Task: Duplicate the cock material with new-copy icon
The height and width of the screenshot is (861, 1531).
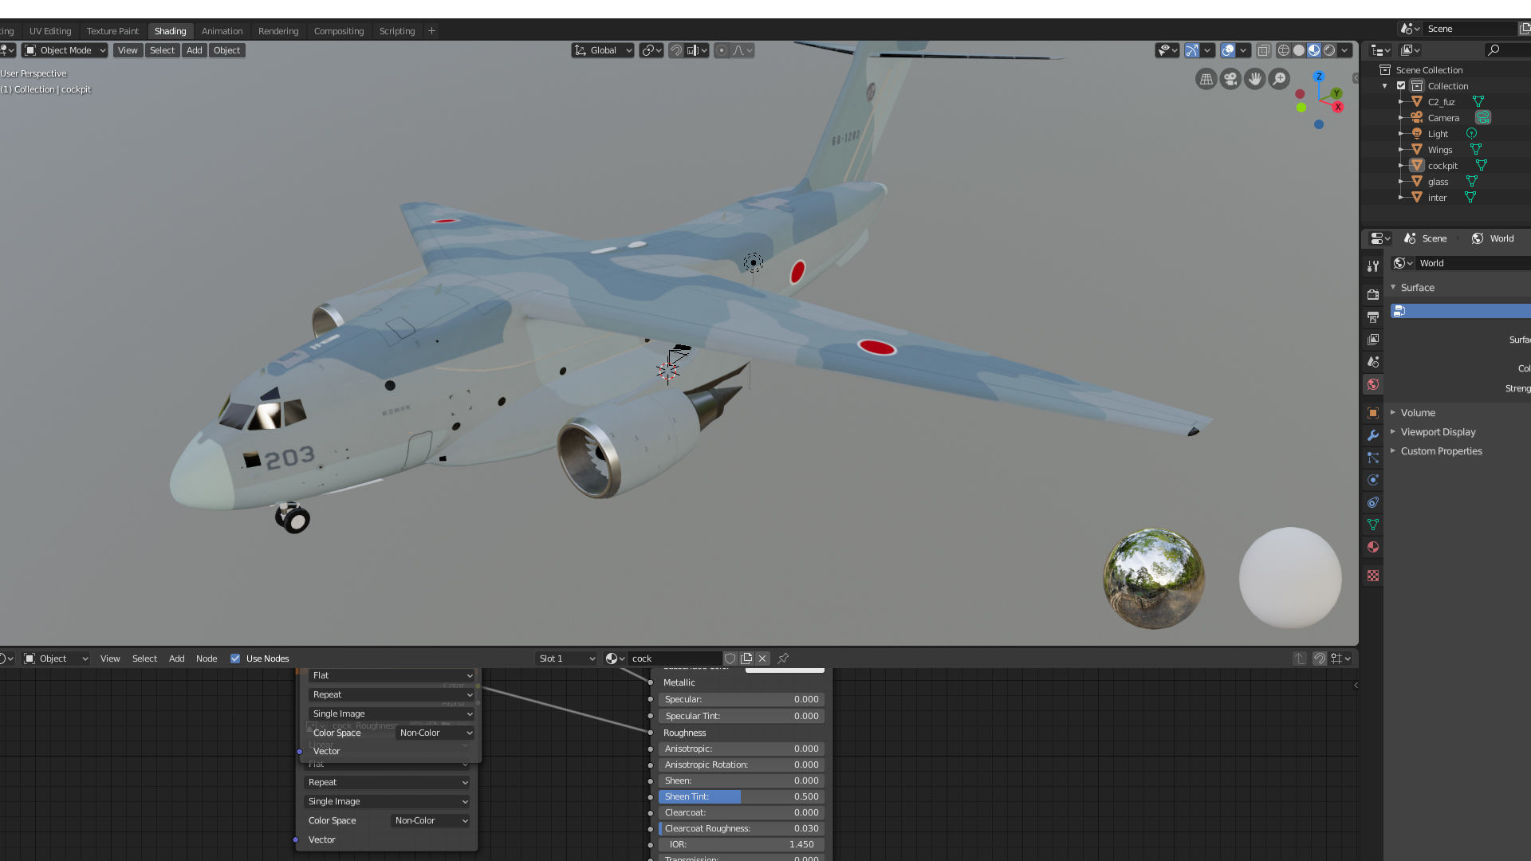Action: point(746,659)
